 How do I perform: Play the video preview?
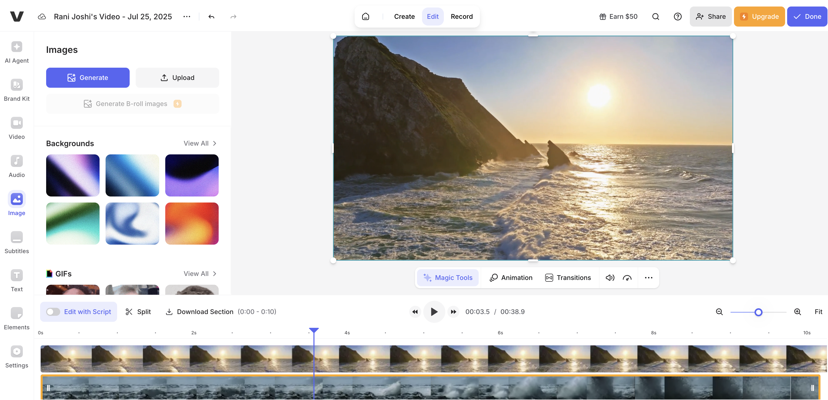434,312
